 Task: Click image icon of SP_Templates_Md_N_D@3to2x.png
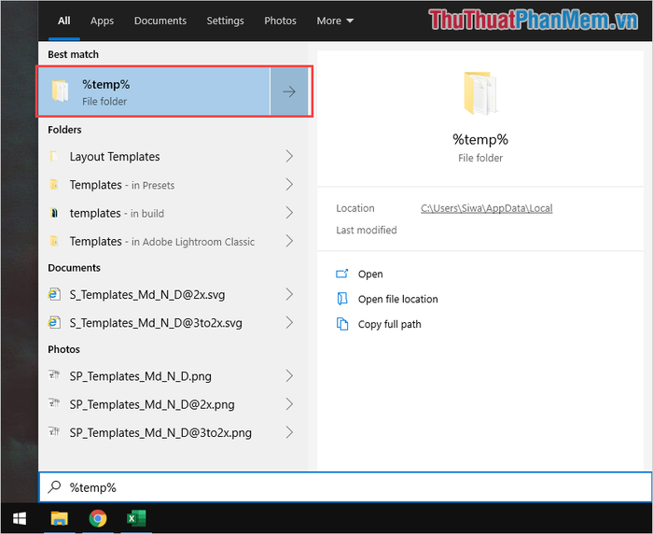54,431
